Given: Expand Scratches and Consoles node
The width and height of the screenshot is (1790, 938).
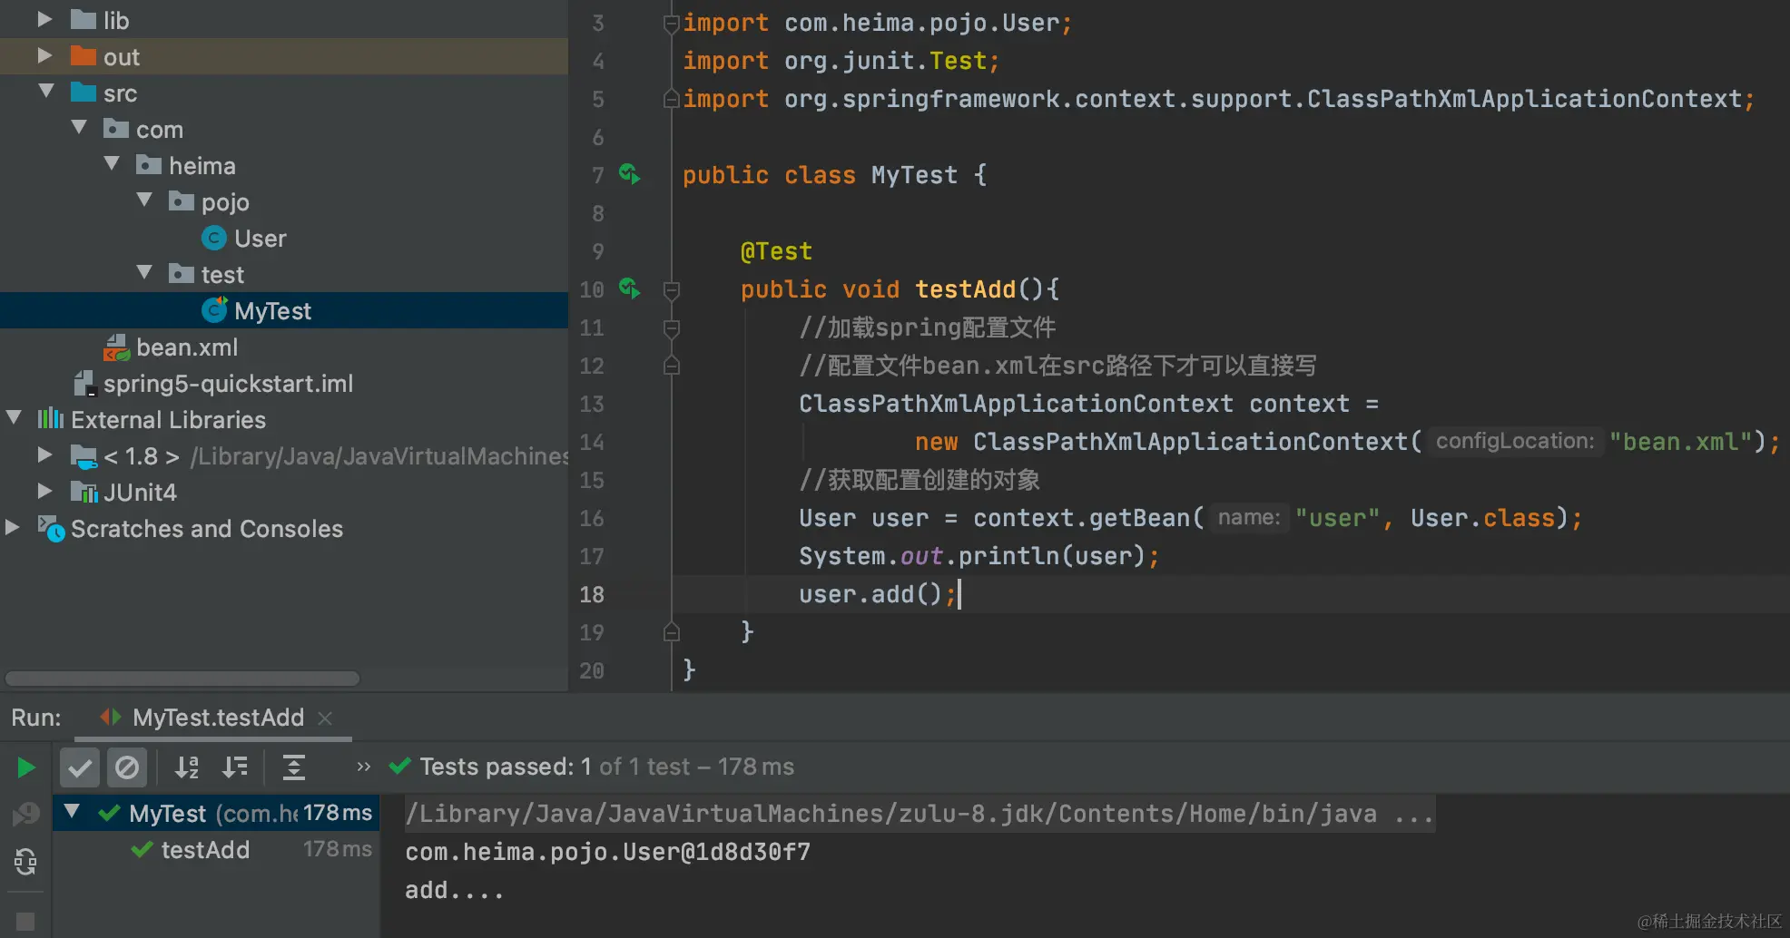Looking at the screenshot, I should click(x=12, y=528).
